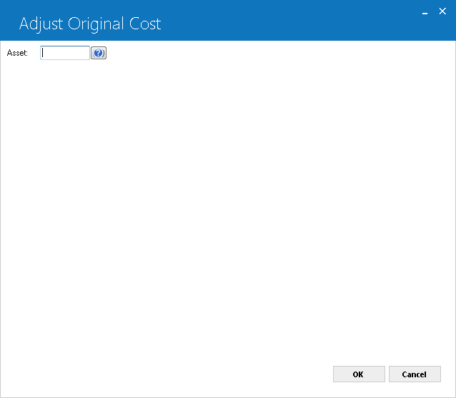
Task: Choose OK to accept the asset
Action: click(359, 374)
